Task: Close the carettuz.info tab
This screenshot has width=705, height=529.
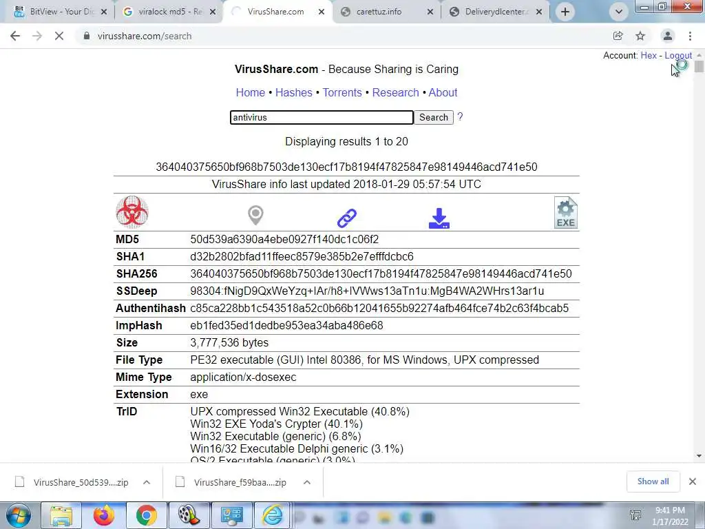Action: (x=430, y=12)
